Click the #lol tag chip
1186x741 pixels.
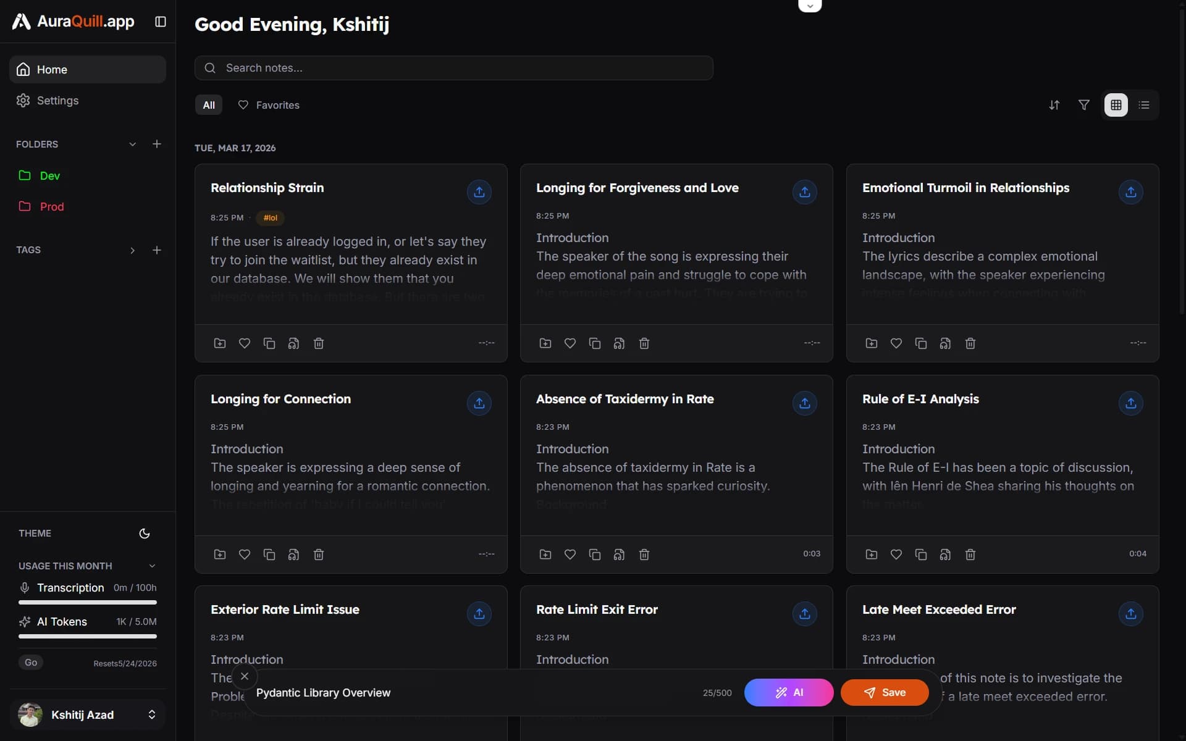(x=271, y=218)
